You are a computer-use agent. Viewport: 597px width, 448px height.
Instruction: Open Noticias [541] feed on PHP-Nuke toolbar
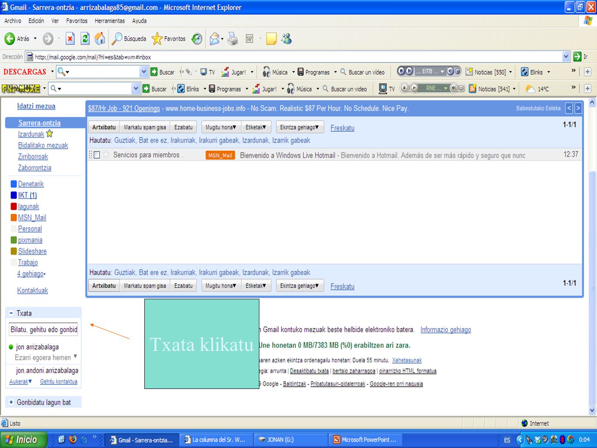coord(489,89)
